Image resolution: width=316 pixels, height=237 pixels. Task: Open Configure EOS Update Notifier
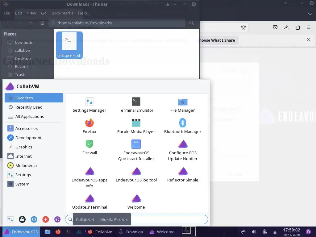pos(183,150)
